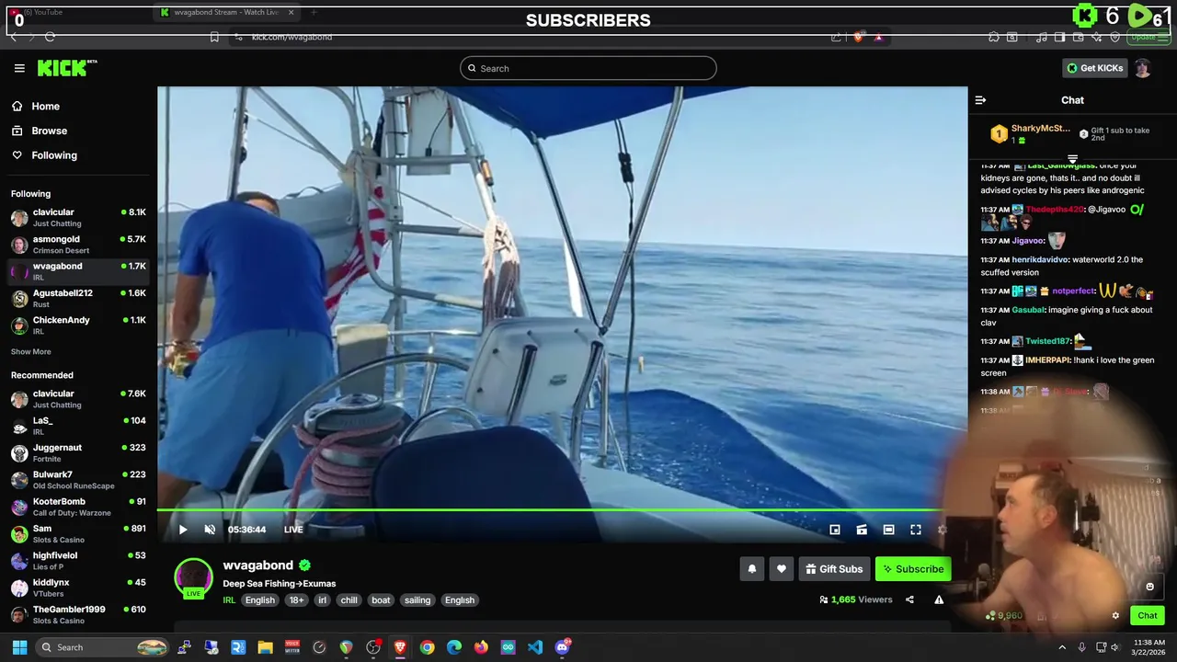Open TheGambler1999 channel

click(x=78, y=614)
